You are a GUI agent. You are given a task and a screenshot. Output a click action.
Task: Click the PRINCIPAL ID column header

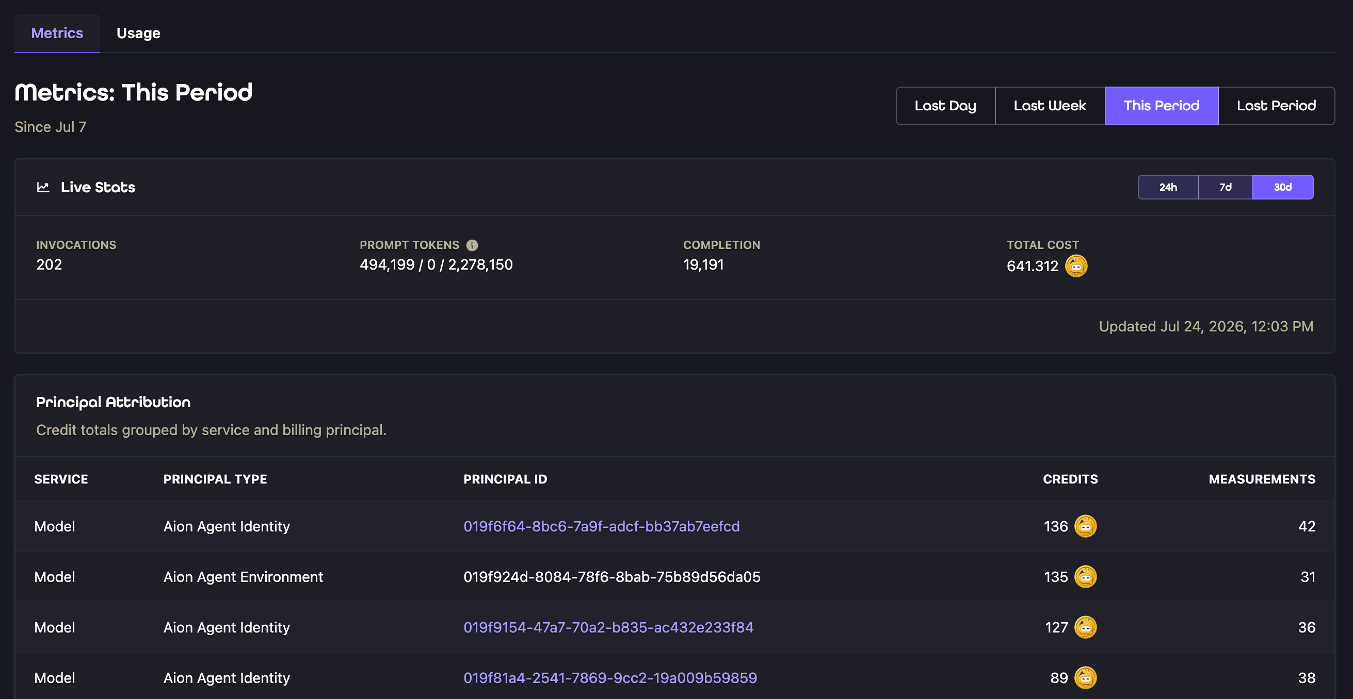coord(505,479)
